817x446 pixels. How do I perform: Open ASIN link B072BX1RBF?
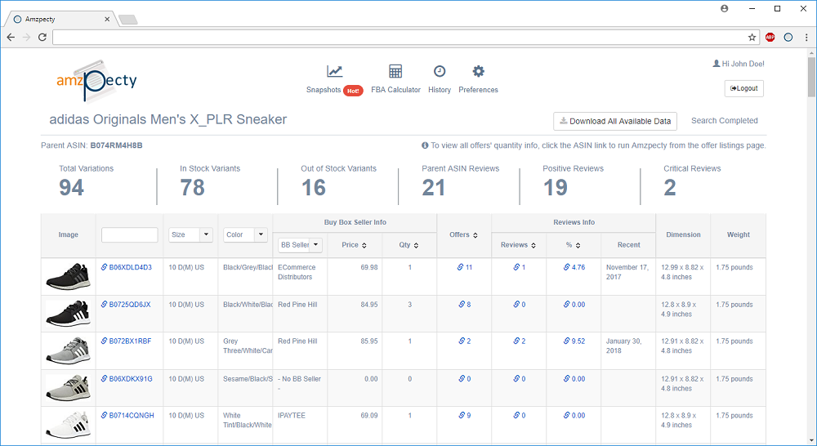130,341
